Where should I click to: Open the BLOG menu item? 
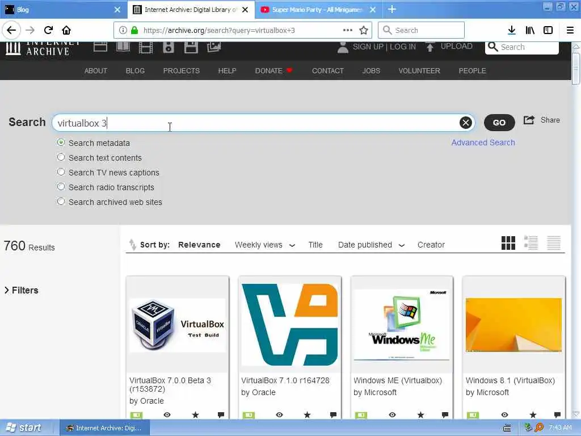135,71
